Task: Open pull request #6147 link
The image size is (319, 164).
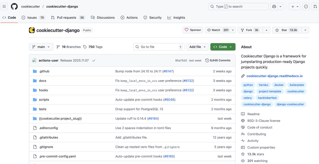Action: click(168, 71)
